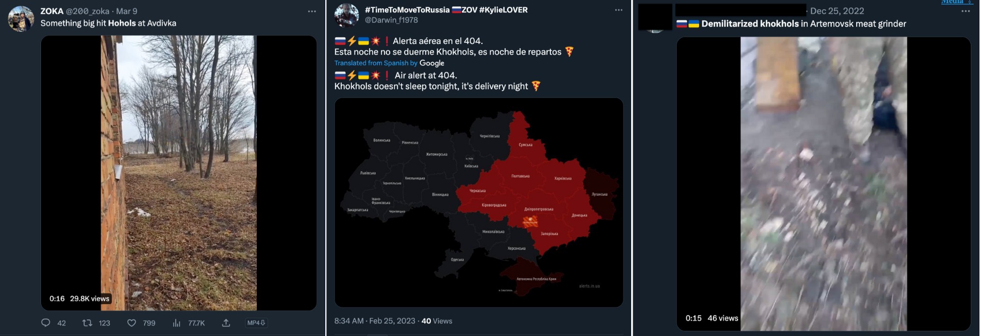Like the ZOKA tweet with 799 hearts
This screenshot has height=336, width=982.
[x=131, y=323]
